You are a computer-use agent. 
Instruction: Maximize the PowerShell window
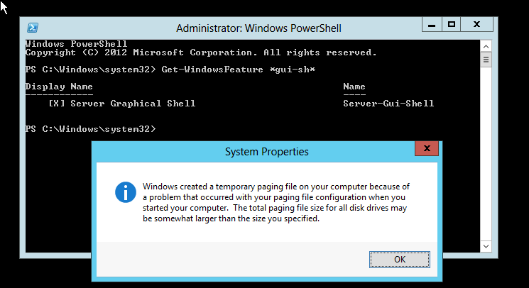pos(452,25)
